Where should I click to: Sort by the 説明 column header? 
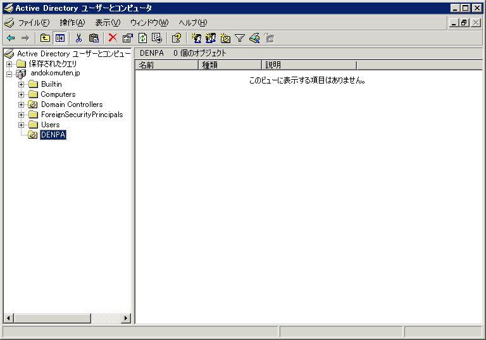pyautogui.click(x=309, y=65)
